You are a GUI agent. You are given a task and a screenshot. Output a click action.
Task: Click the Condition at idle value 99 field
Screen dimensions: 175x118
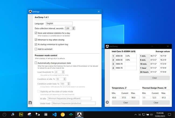point(60,79)
